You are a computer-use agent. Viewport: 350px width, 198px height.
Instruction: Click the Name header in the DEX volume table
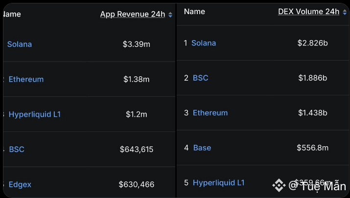tap(194, 12)
